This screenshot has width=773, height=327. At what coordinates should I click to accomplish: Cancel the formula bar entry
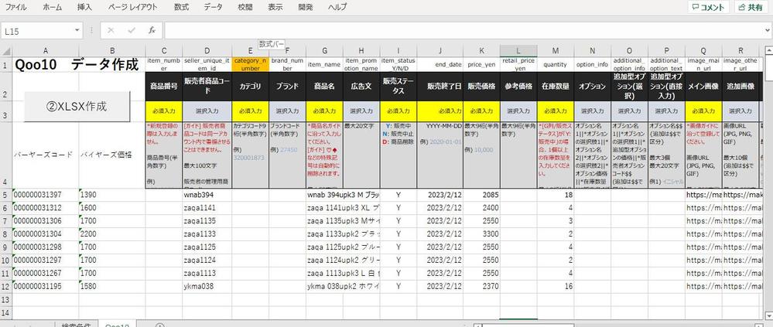click(111, 30)
